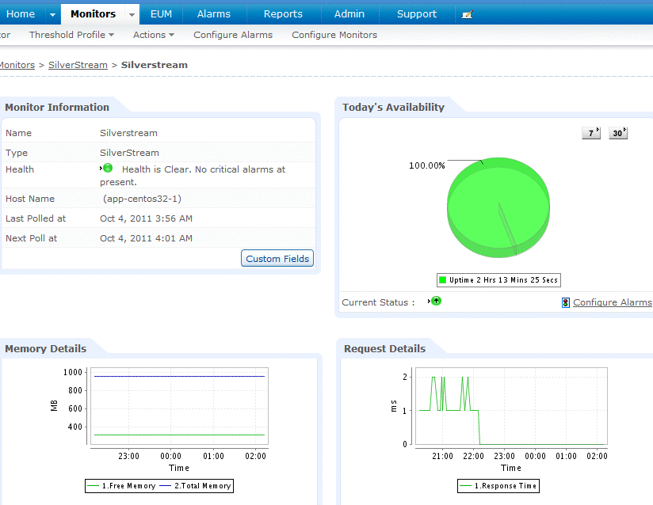Open the Admin tab
The height and width of the screenshot is (505, 653).
click(x=349, y=13)
